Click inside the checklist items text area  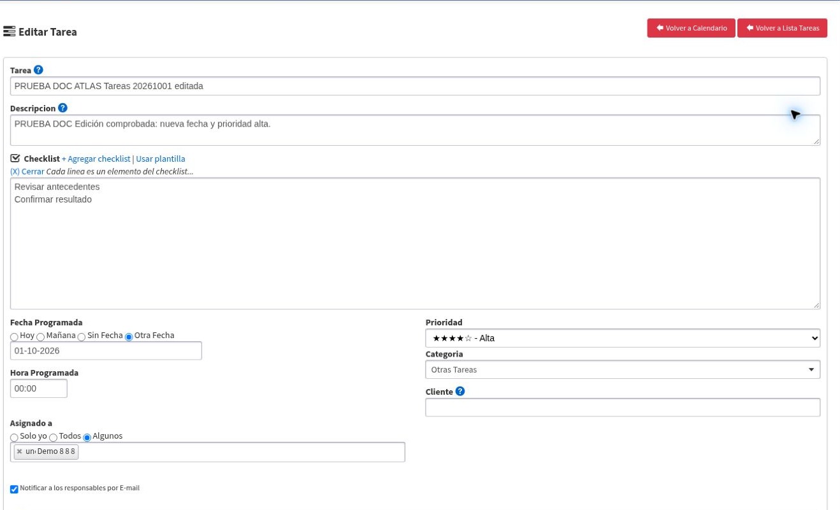pos(416,244)
